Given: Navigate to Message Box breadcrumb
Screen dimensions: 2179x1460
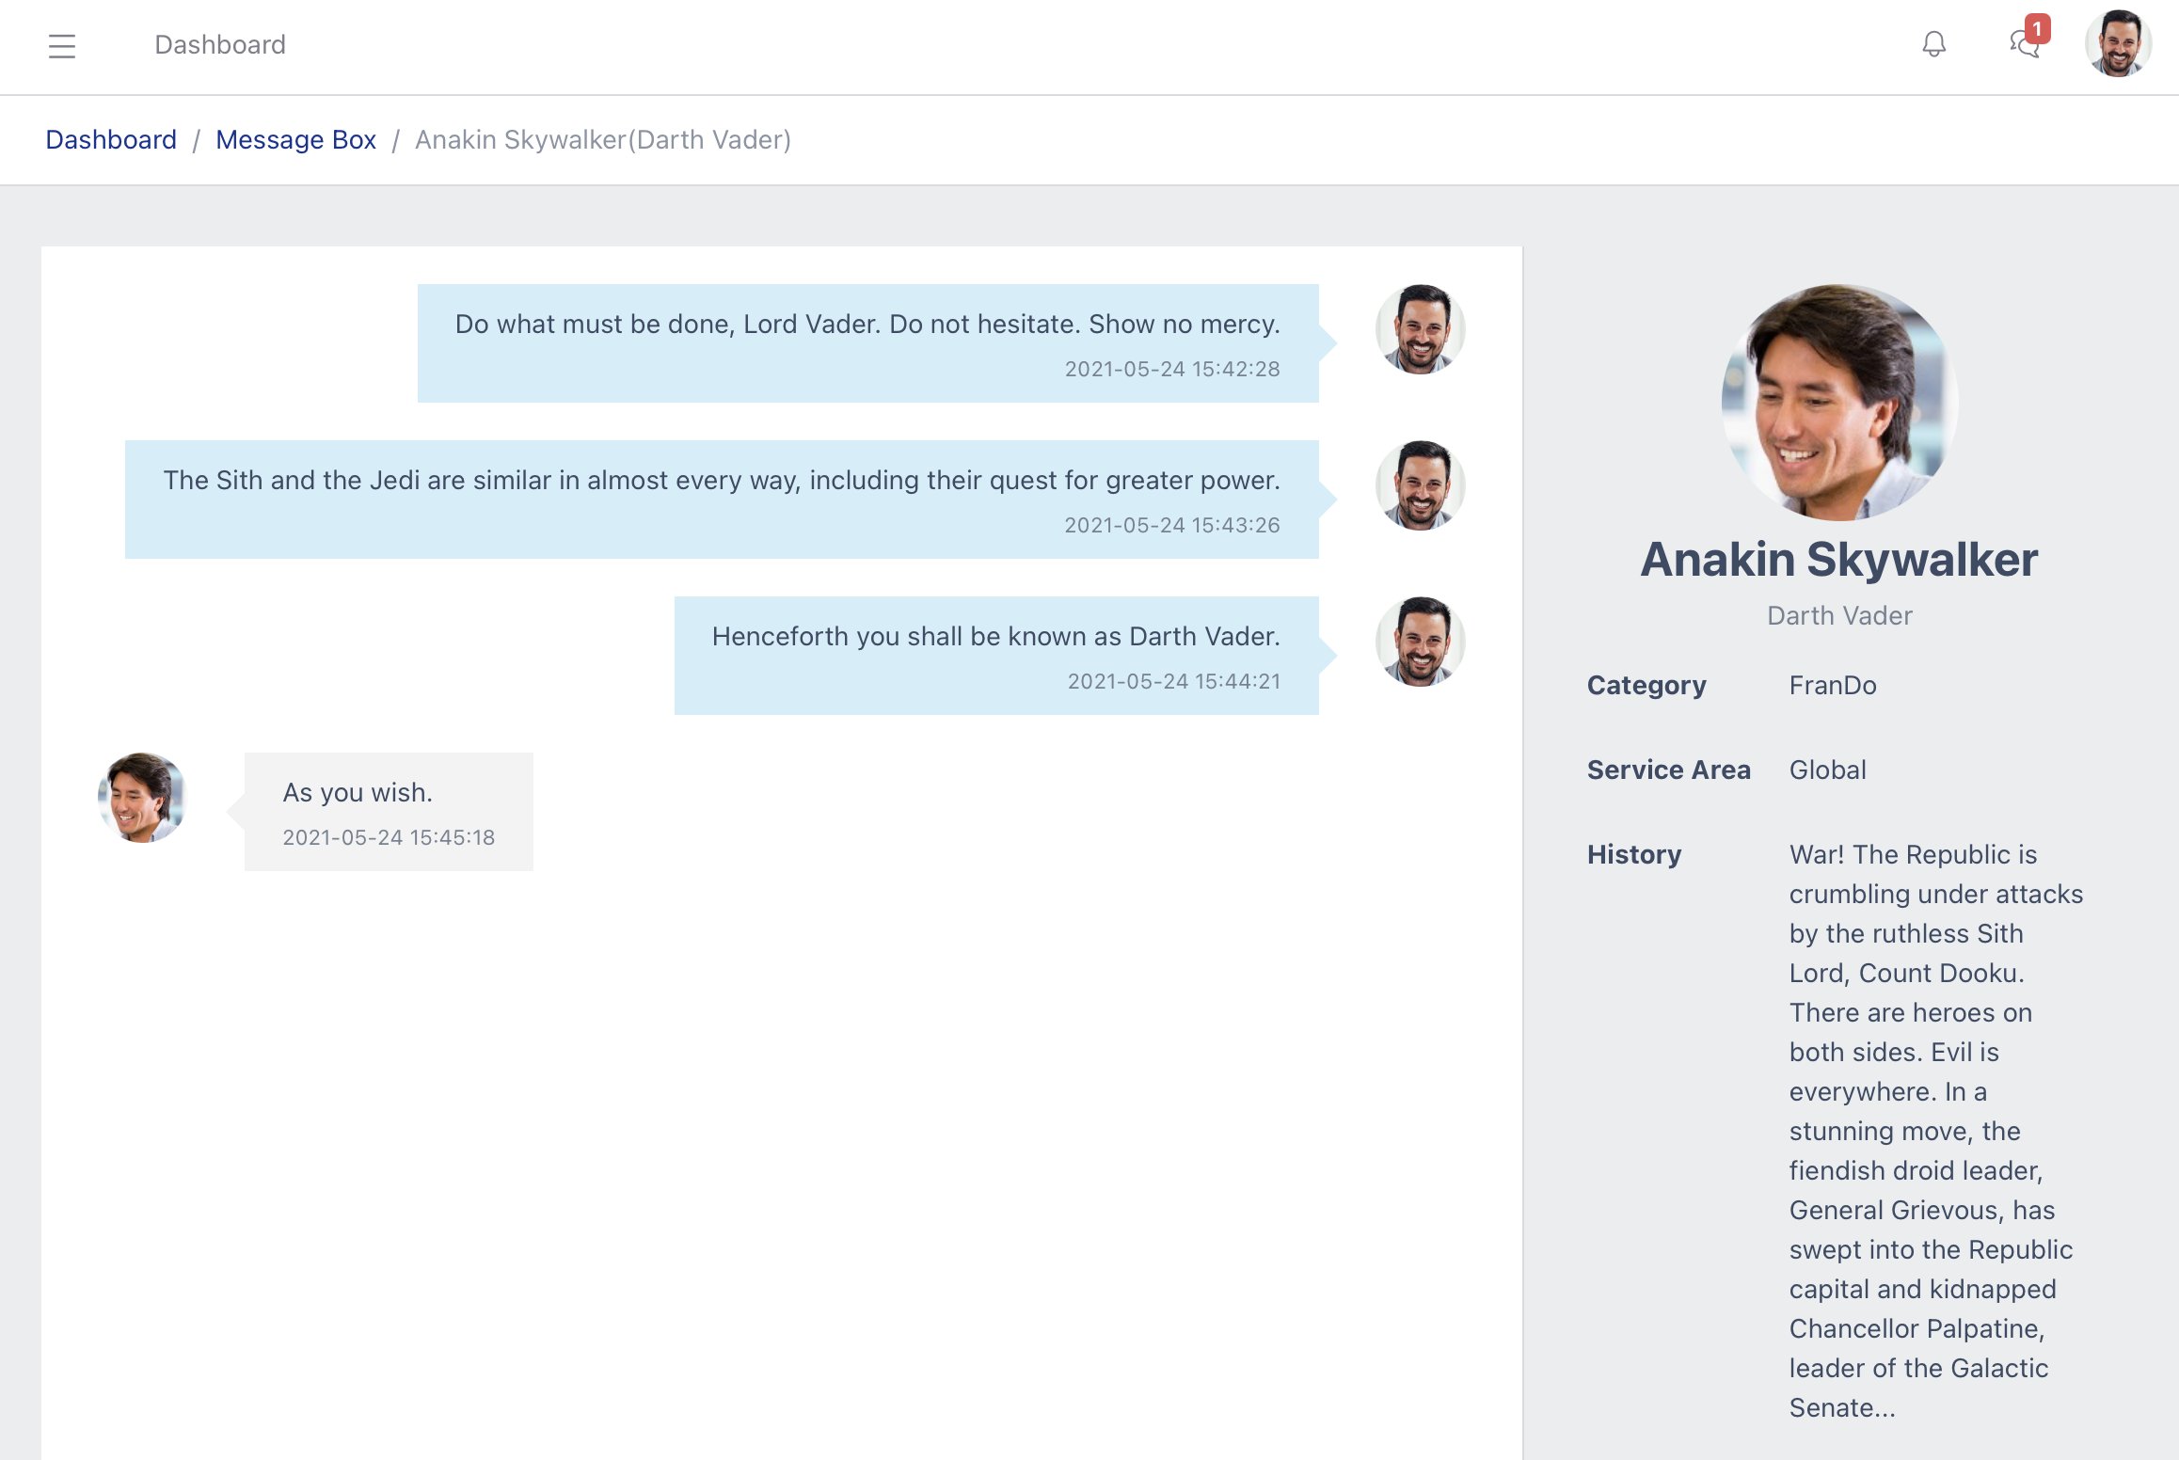Looking at the screenshot, I should (295, 139).
